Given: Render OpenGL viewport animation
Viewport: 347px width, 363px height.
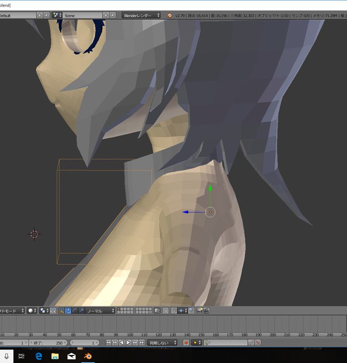Looking at the screenshot, I should pyautogui.click(x=206, y=311).
